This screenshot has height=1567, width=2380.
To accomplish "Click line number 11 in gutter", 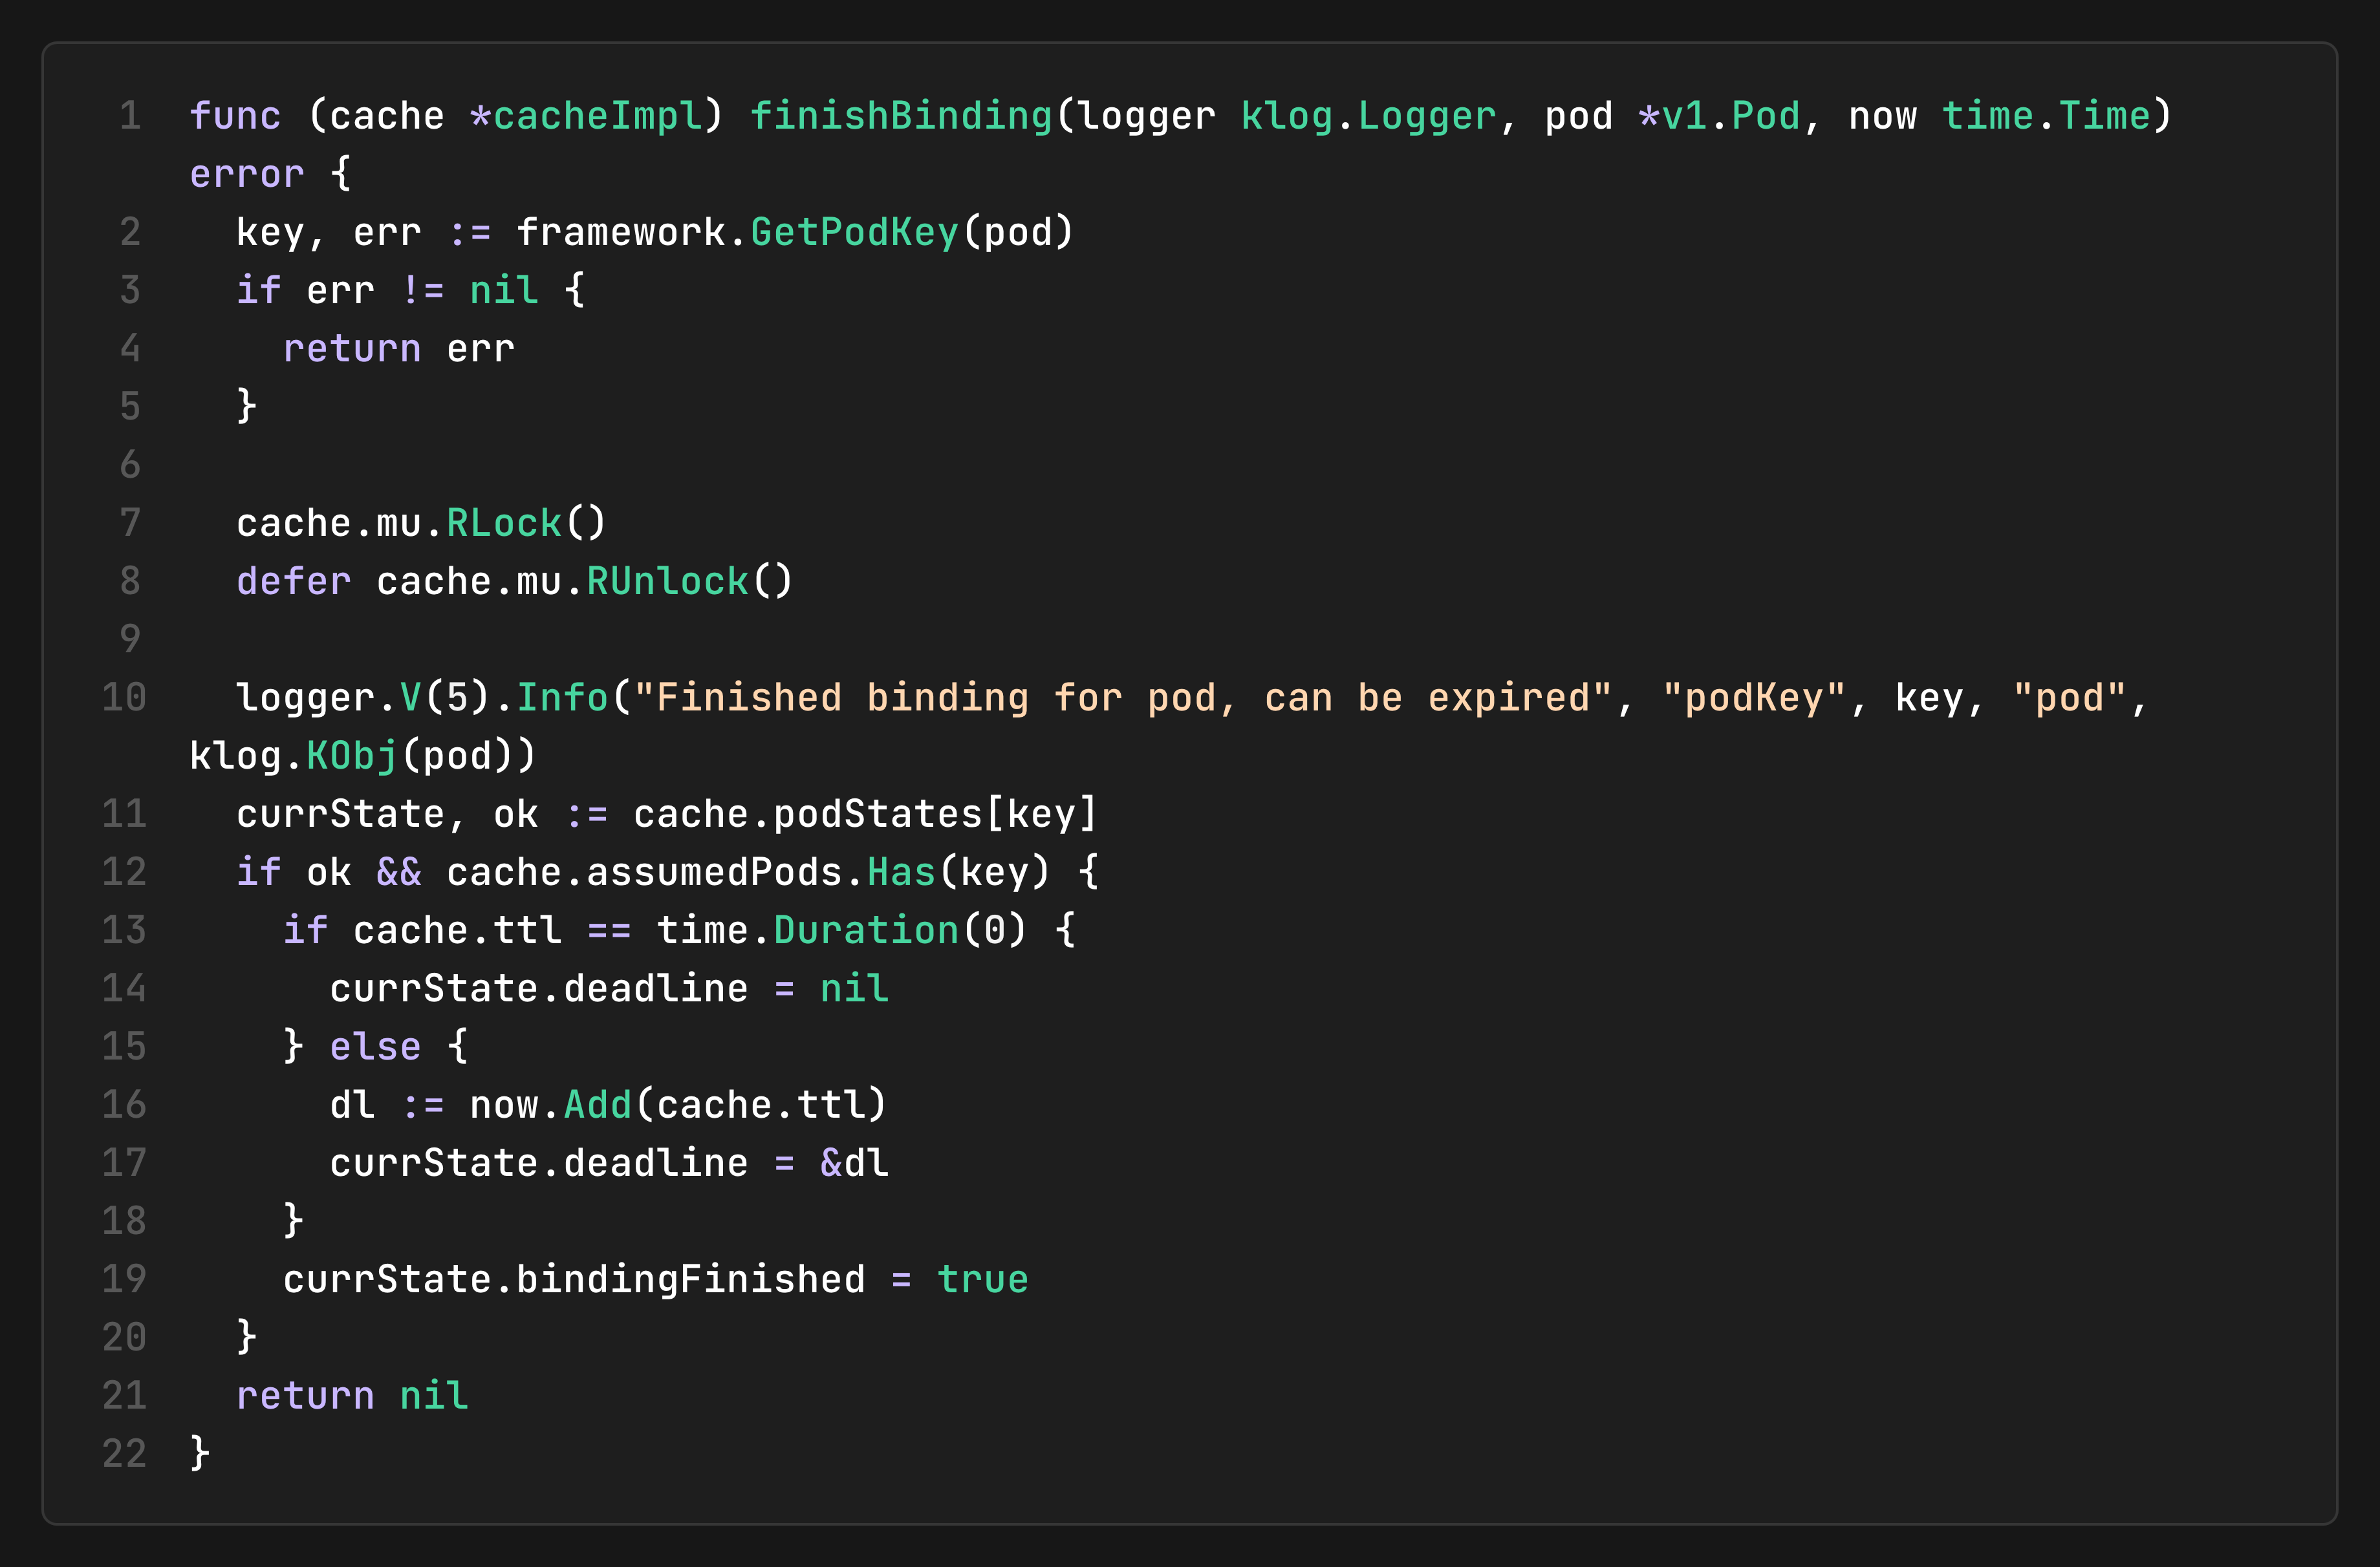I will [124, 813].
